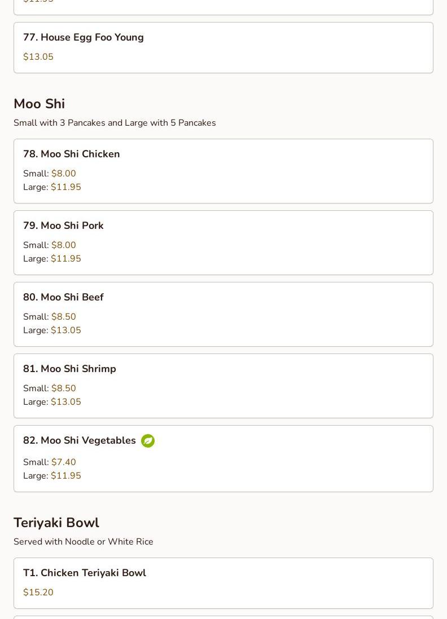Click Moo Shi Chicken large price $11.95

pos(66,187)
